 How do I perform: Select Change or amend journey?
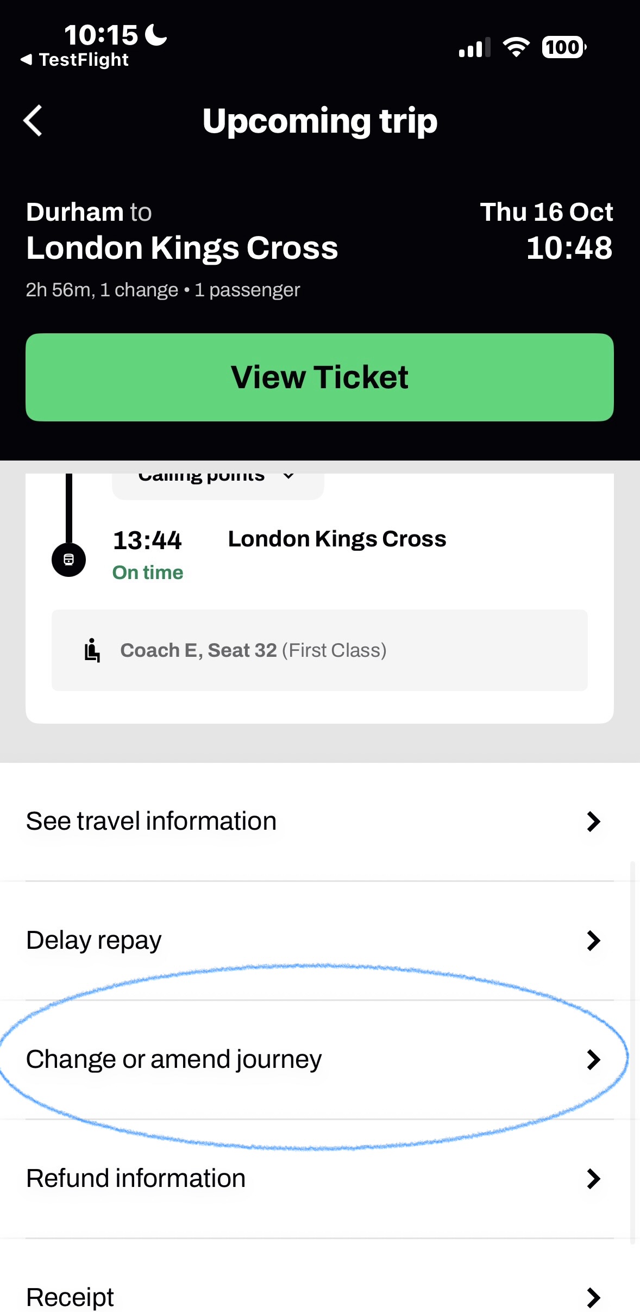[x=174, y=1059]
